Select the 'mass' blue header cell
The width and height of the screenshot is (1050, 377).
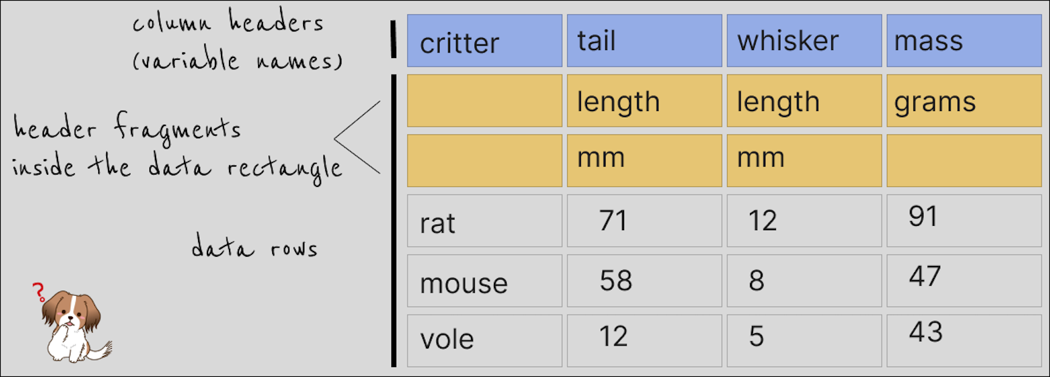(964, 41)
